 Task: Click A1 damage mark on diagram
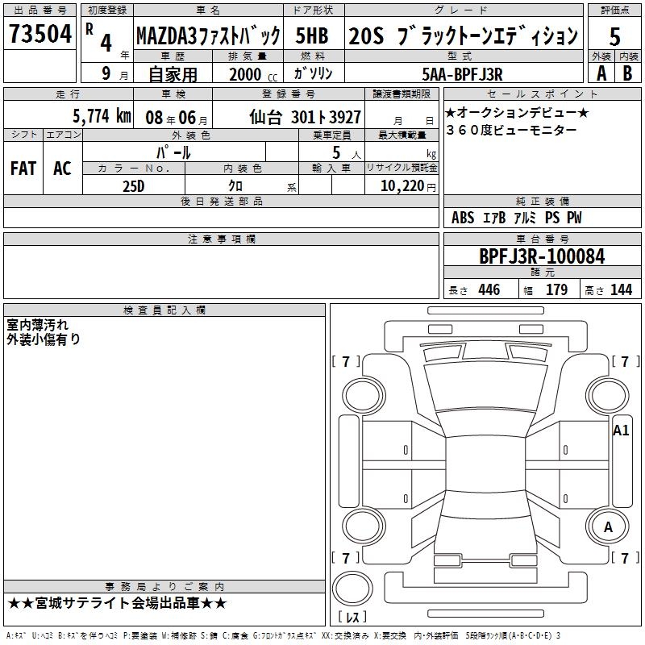pos(621,431)
